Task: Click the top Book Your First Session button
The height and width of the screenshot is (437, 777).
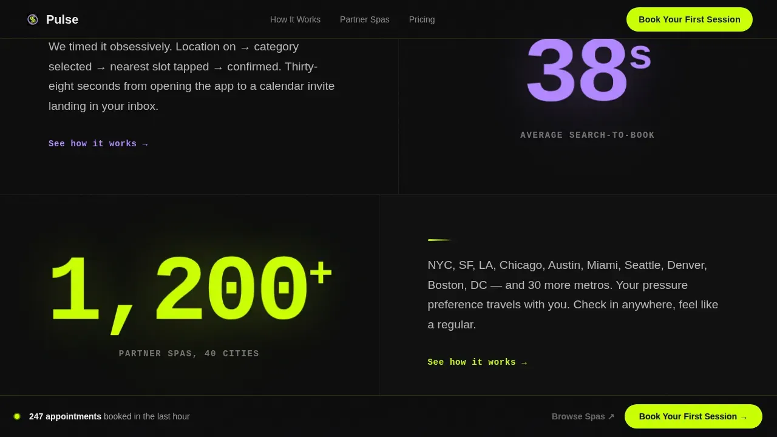Action: point(690,19)
